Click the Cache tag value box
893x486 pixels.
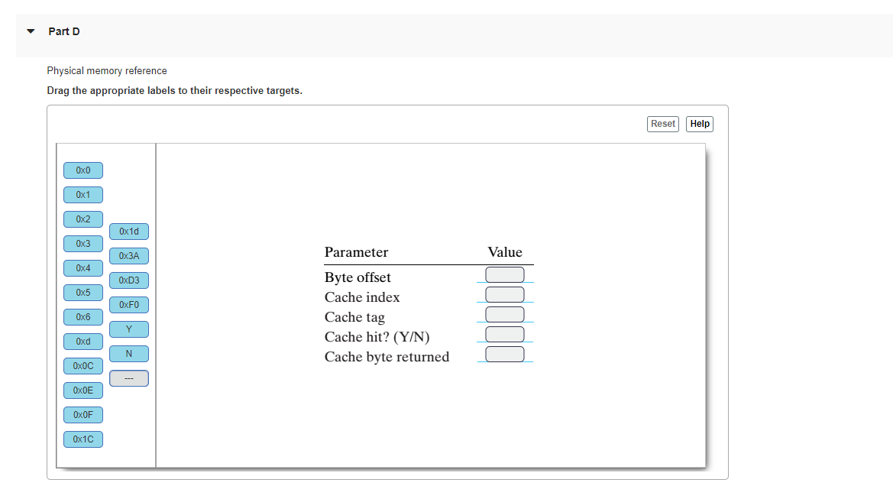pos(504,313)
